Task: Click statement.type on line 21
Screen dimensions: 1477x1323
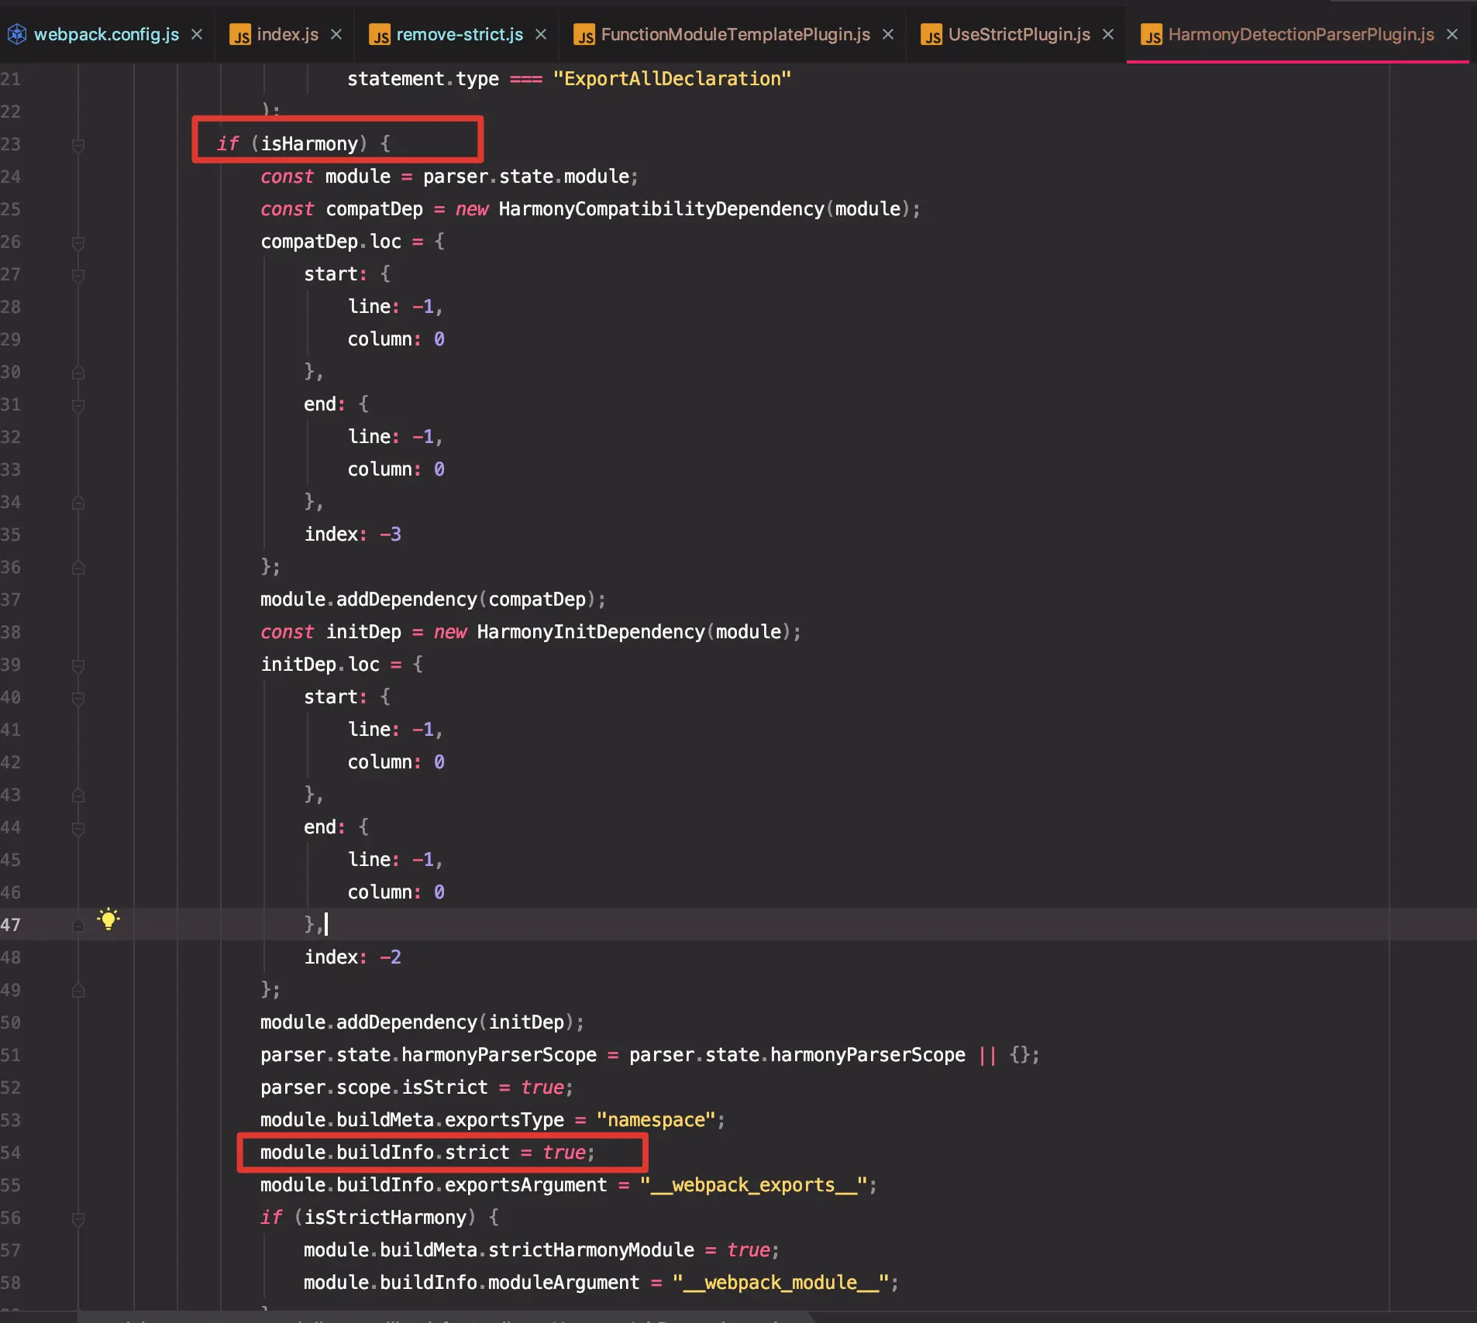Action: tap(422, 79)
